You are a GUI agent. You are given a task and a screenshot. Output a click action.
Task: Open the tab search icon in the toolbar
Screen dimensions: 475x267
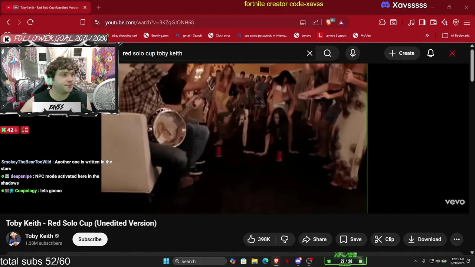tap(393, 22)
